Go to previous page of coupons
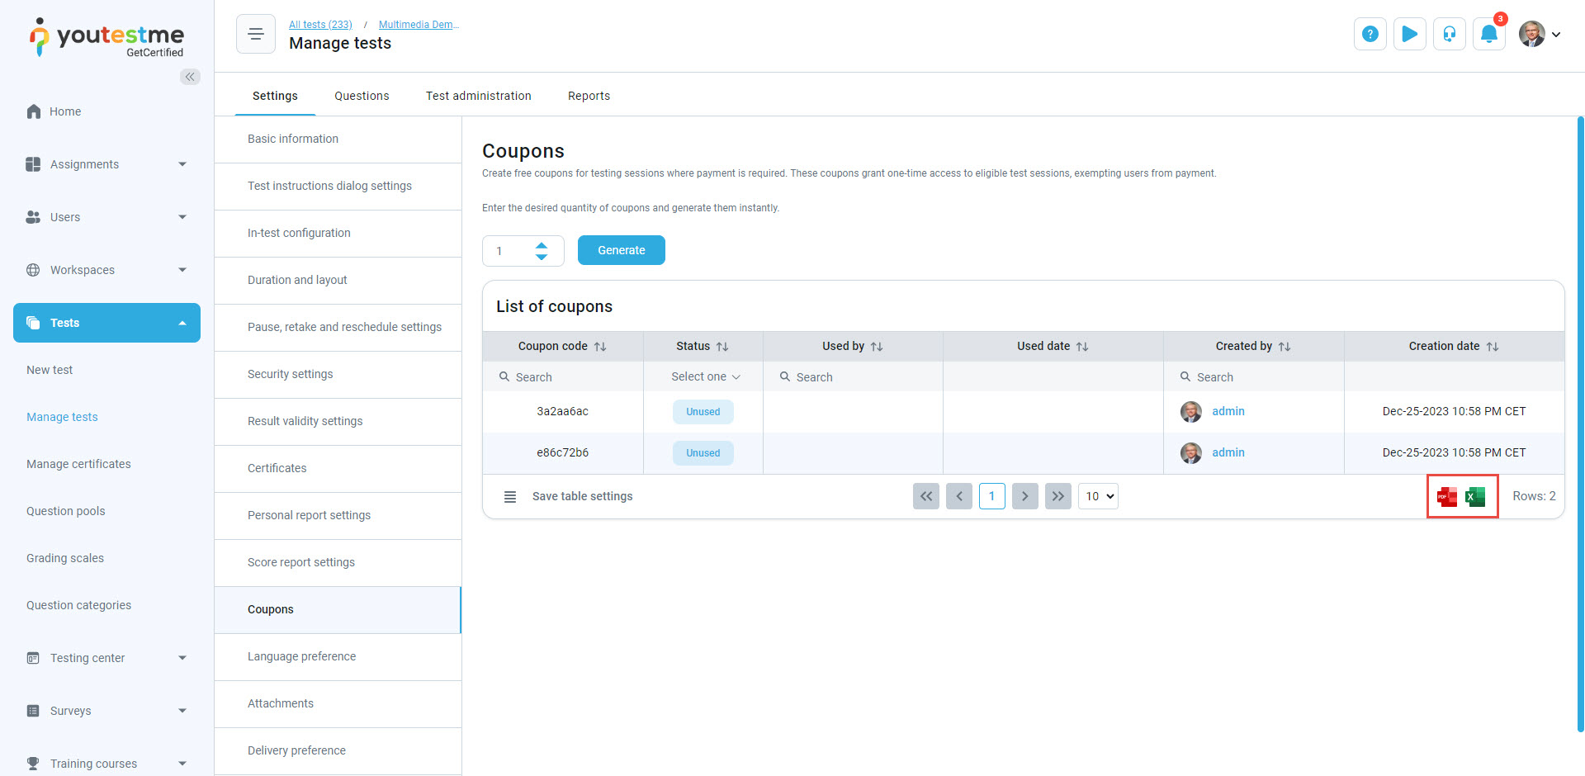 (x=959, y=496)
